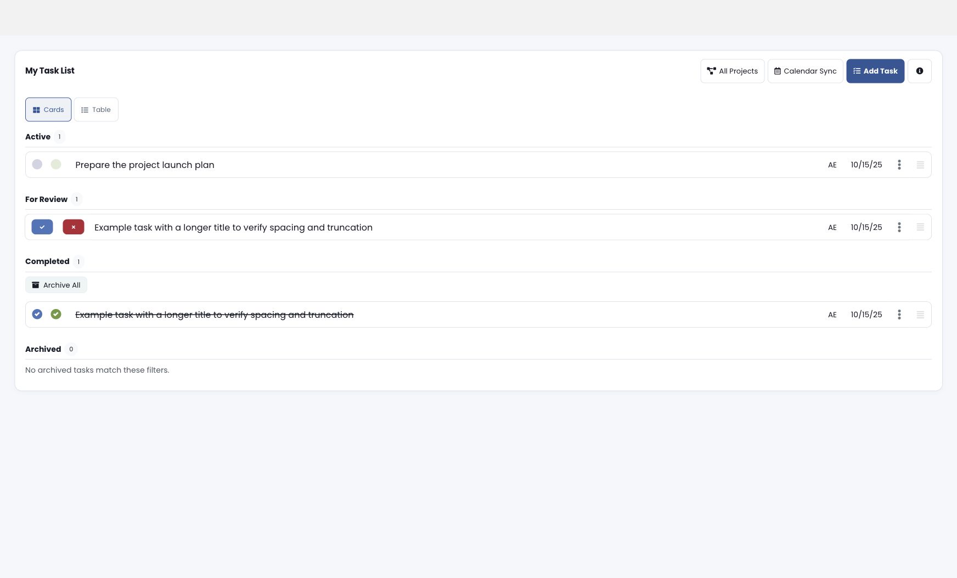This screenshot has height=578, width=957.
Task: Toggle green status circle on launch plan task
Action: coord(56,164)
